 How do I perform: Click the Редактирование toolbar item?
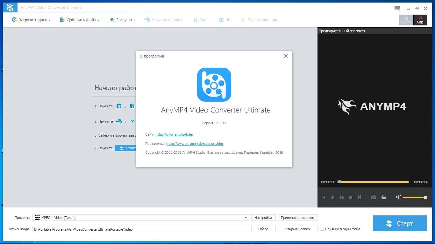coord(260,20)
